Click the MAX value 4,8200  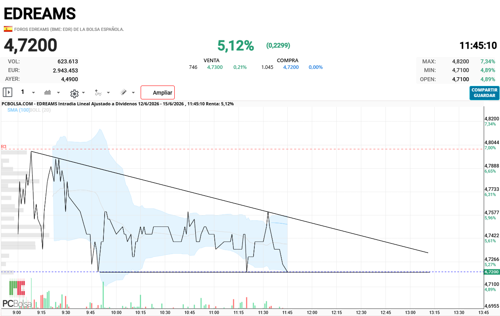coord(460,61)
